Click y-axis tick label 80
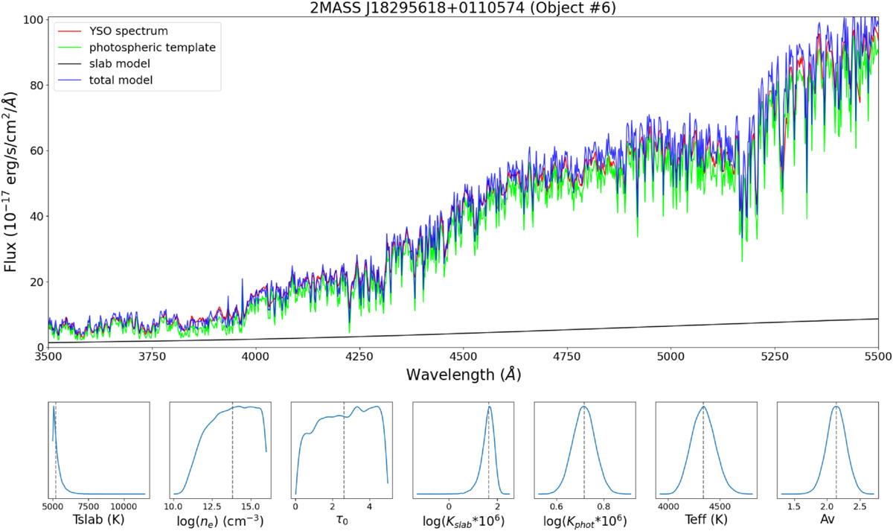893x531 pixels. (x=36, y=84)
